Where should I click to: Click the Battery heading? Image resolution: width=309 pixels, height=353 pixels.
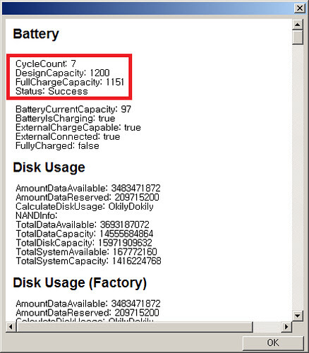[36, 34]
